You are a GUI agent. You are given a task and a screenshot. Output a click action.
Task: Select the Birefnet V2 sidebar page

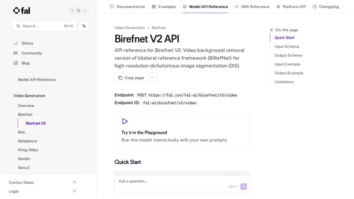click(36, 123)
